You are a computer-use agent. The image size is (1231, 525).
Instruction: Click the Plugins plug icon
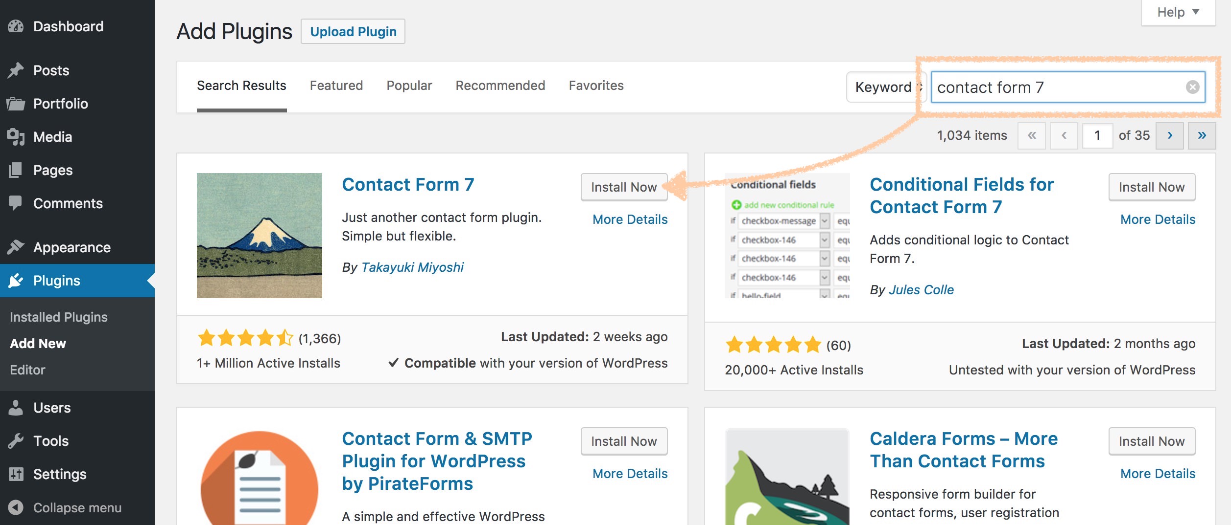16,281
